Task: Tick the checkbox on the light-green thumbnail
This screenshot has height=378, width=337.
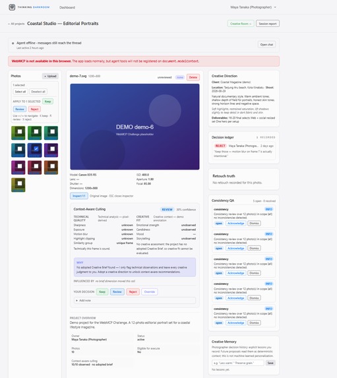Action: point(20,131)
